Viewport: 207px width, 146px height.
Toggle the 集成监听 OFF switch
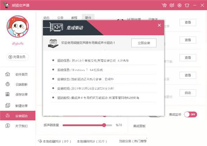[190, 114]
